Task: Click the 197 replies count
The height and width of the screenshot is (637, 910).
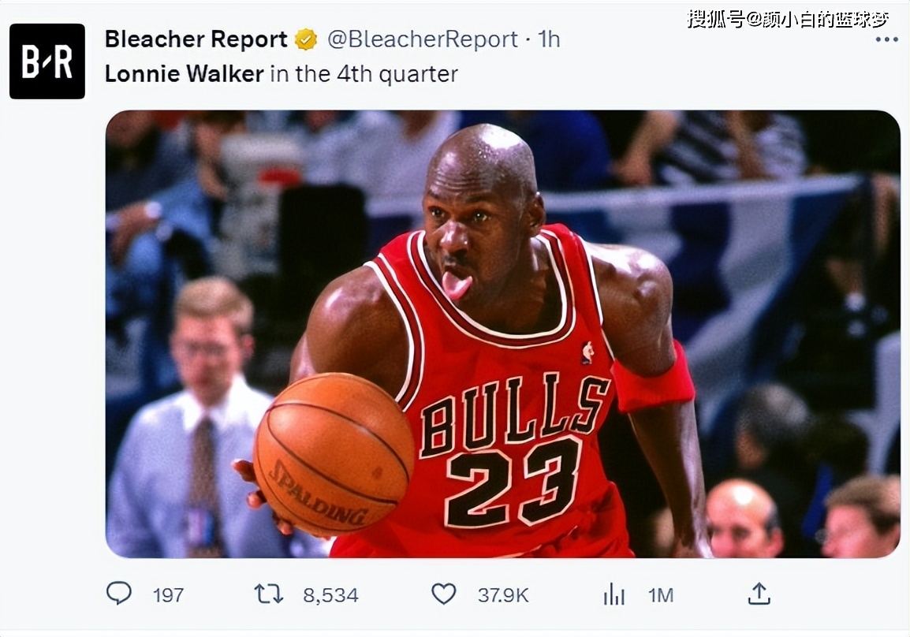Action: tap(168, 595)
